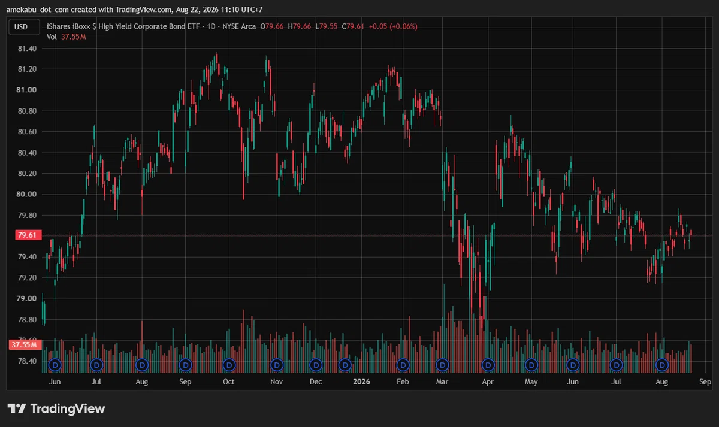Click the Nov label on the time axis

276,381
